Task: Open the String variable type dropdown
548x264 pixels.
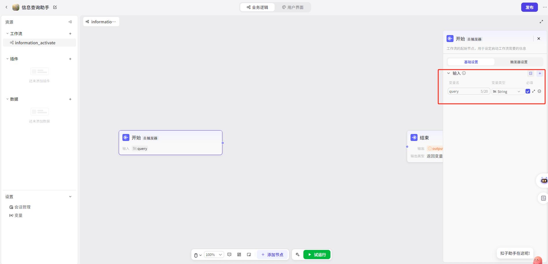Action: click(508, 91)
